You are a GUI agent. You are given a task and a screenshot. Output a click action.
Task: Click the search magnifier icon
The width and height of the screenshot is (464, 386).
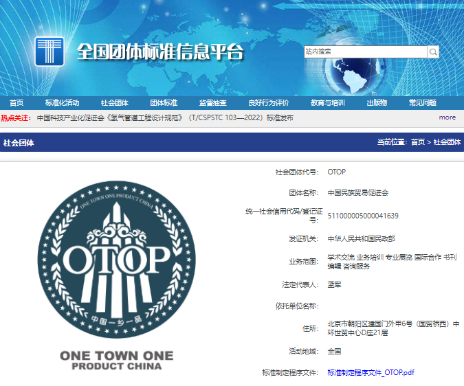(x=433, y=52)
